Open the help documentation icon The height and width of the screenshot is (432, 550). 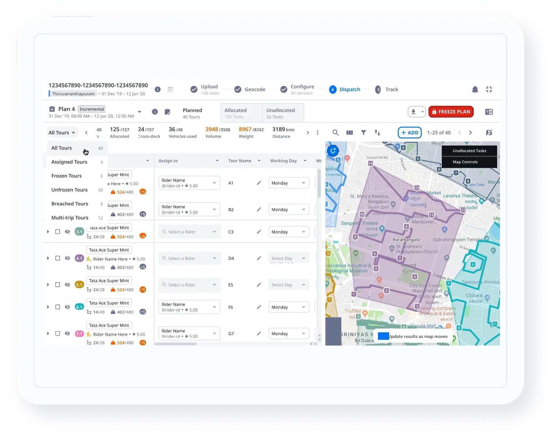[489, 112]
